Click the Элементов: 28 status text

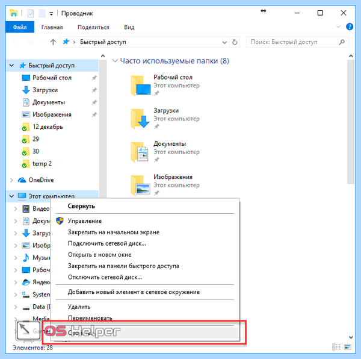(32, 348)
